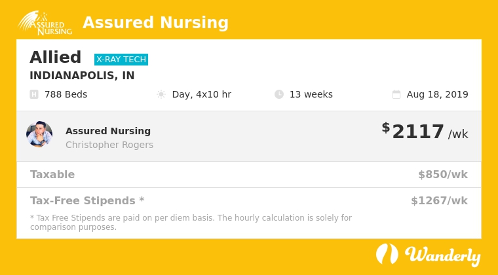Click the INDIANAPOLIS, IN location text
Screen dimensions: 498x275
coord(82,75)
